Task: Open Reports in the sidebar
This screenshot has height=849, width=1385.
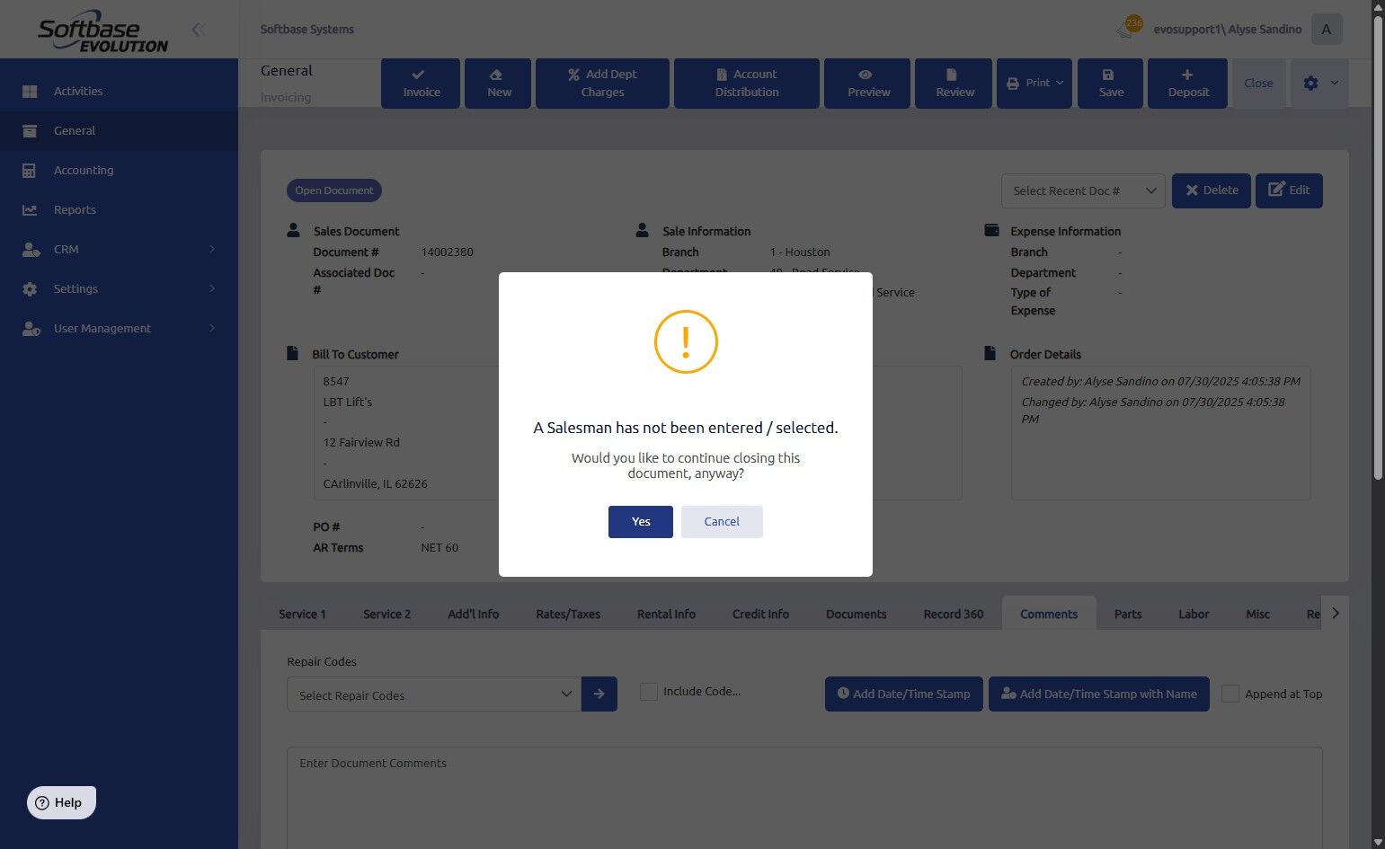Action: pyautogui.click(x=119, y=209)
